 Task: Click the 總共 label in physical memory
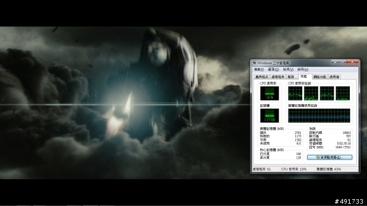[263, 133]
